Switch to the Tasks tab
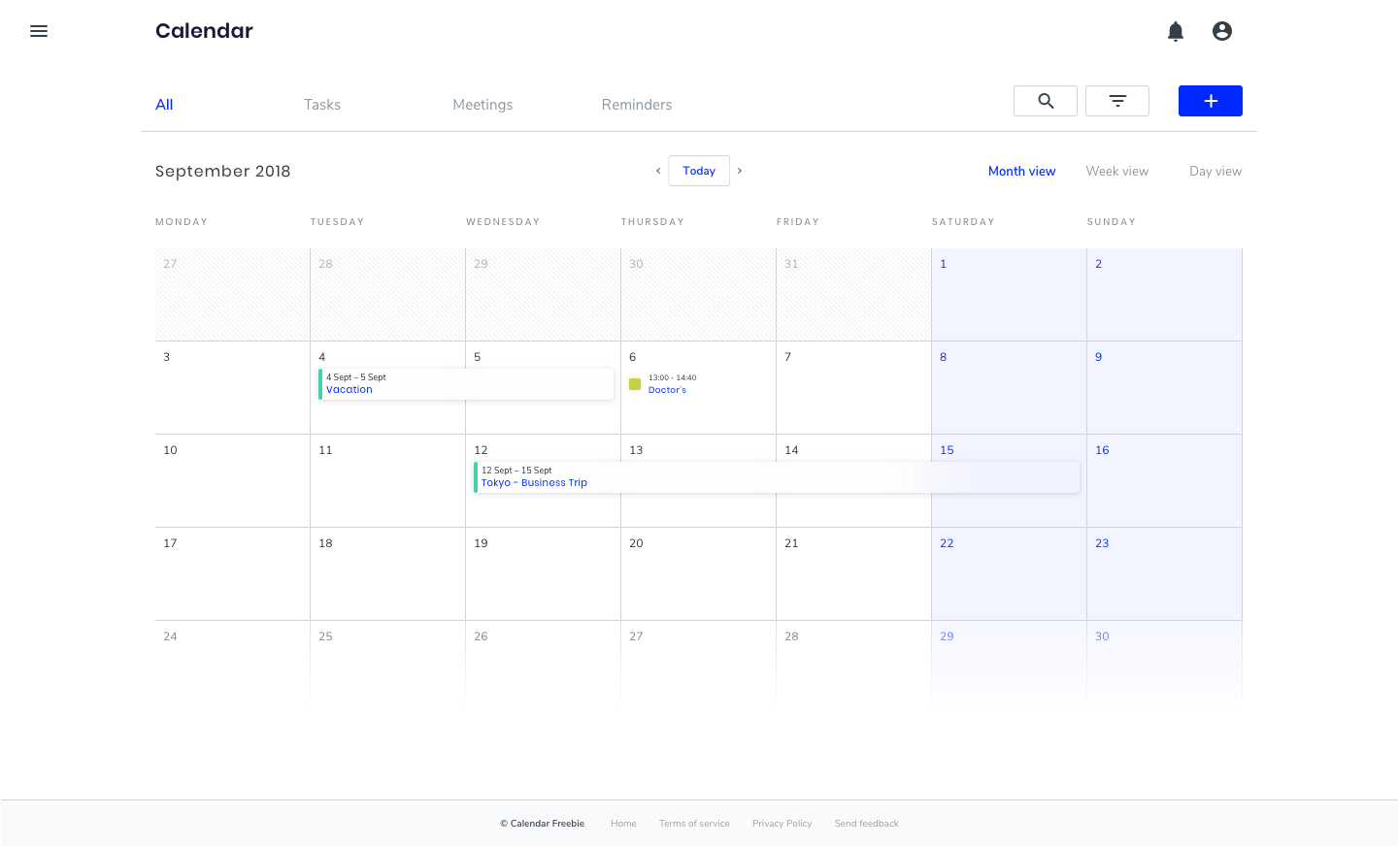This screenshot has height=846, width=1398. 321,104
